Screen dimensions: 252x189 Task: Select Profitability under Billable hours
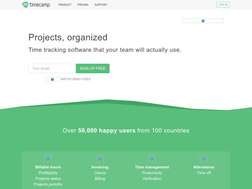pos(48,173)
